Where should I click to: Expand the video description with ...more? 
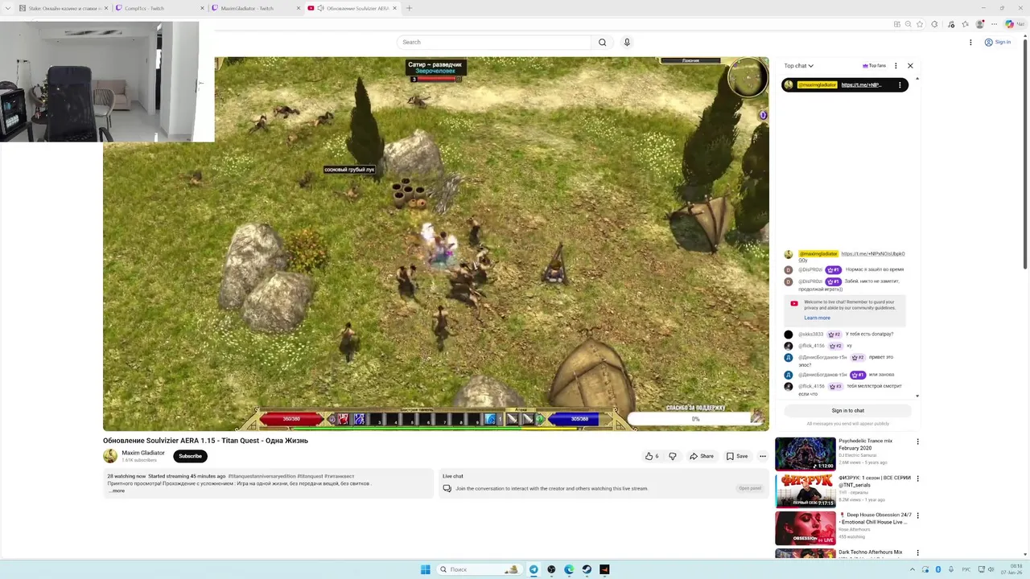coord(117,491)
